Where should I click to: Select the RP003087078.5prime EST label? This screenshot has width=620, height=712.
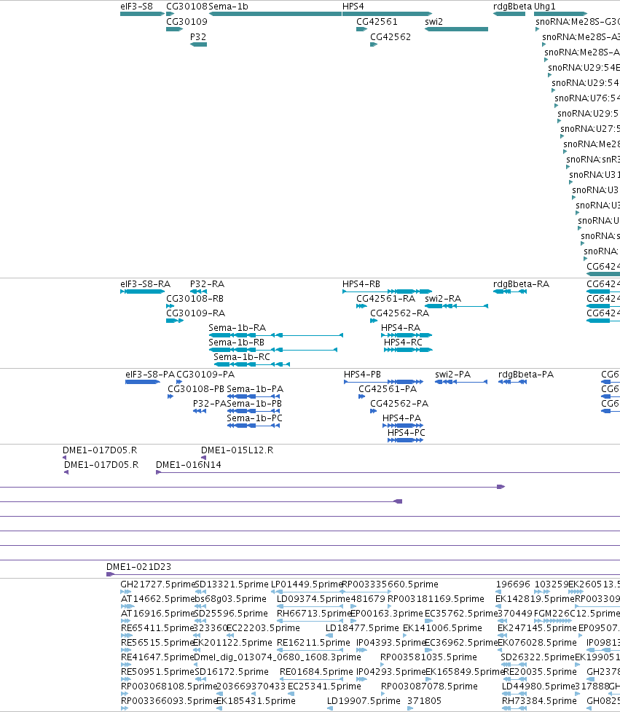(429, 686)
